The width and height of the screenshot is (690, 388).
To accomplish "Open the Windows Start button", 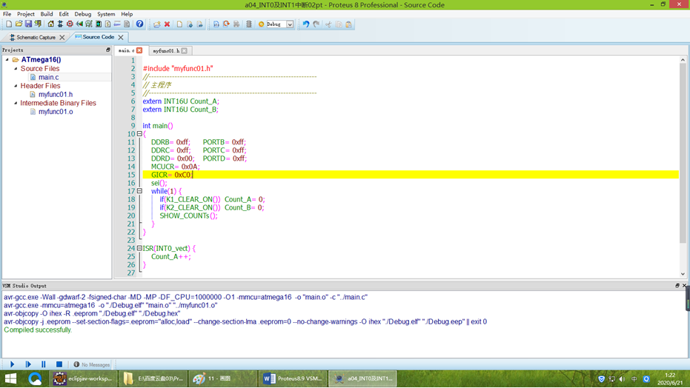I will click(x=10, y=378).
